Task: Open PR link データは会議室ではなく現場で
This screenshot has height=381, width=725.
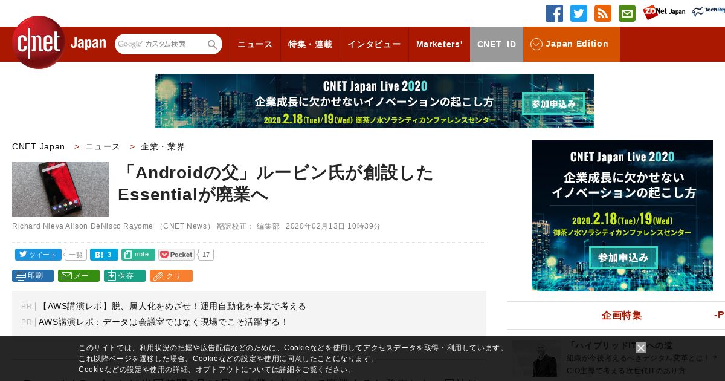Action: coord(164,322)
